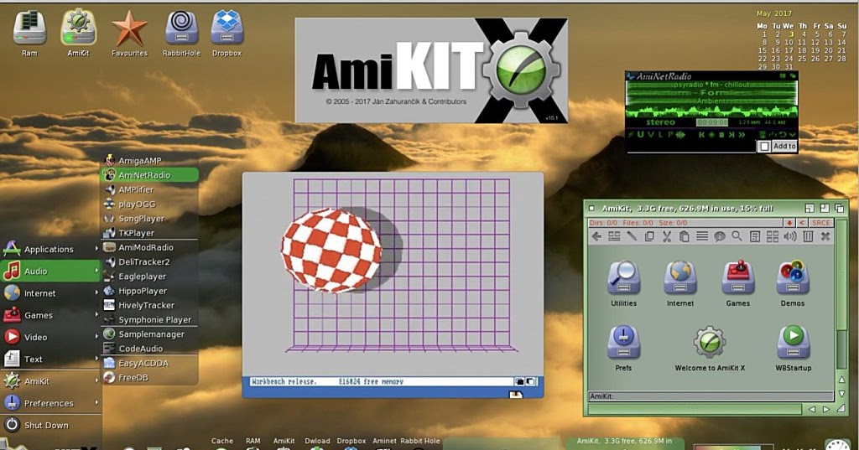Click the Add to button in AmiNetRadio
The width and height of the screenshot is (859, 450).
(784, 146)
